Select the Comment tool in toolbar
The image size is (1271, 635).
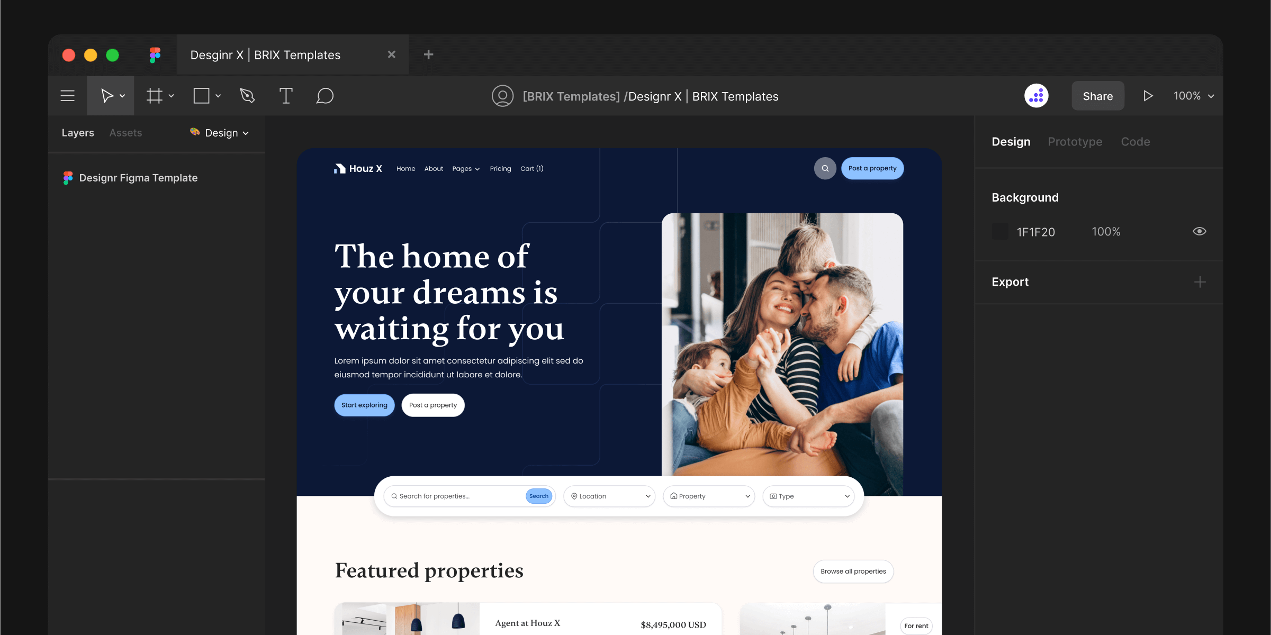(324, 96)
